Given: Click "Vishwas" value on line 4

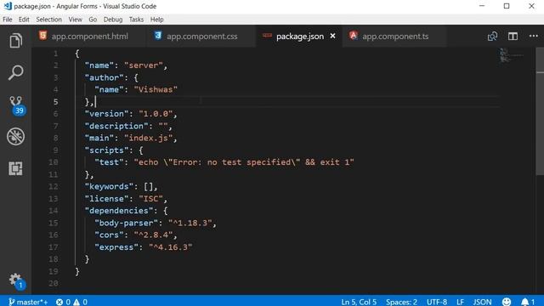Looking at the screenshot, I should [x=156, y=89].
